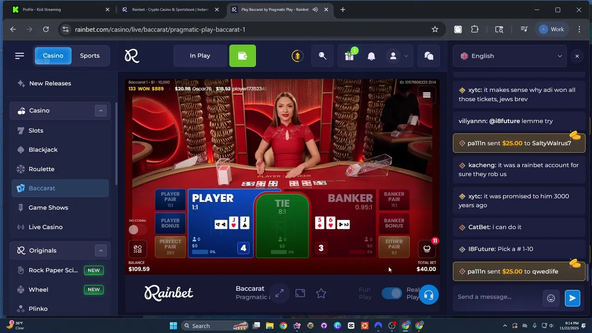Open Windows Start menu
The height and width of the screenshot is (333, 592).
pyautogui.click(x=173, y=326)
